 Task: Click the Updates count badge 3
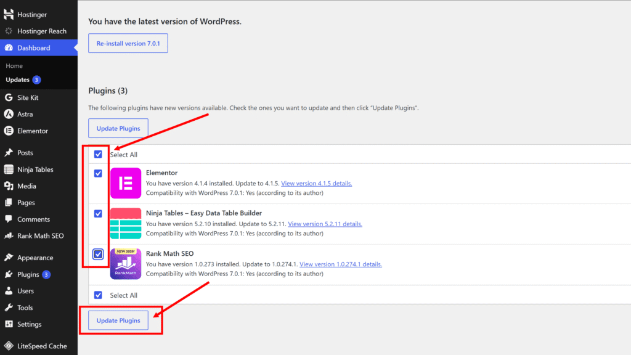point(36,80)
